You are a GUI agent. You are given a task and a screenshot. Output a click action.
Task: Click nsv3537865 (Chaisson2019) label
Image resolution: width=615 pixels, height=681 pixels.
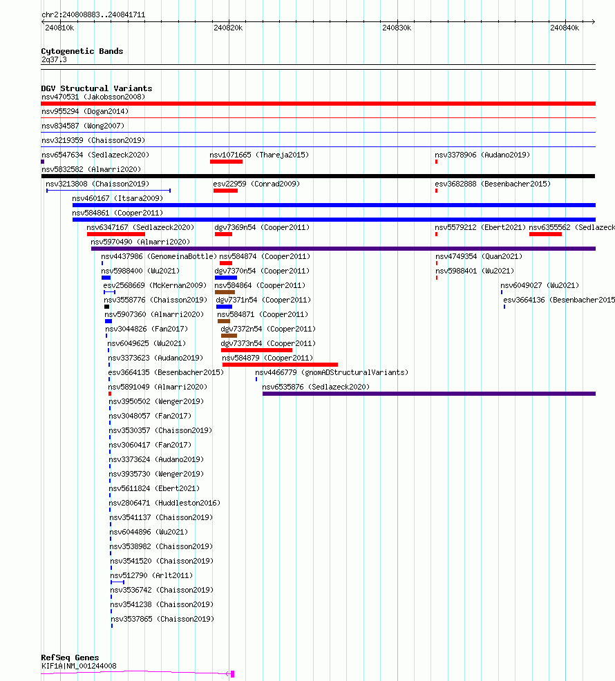[162, 620]
